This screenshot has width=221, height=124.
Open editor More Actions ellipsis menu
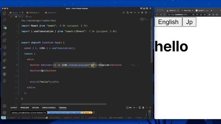(x=150, y=12)
